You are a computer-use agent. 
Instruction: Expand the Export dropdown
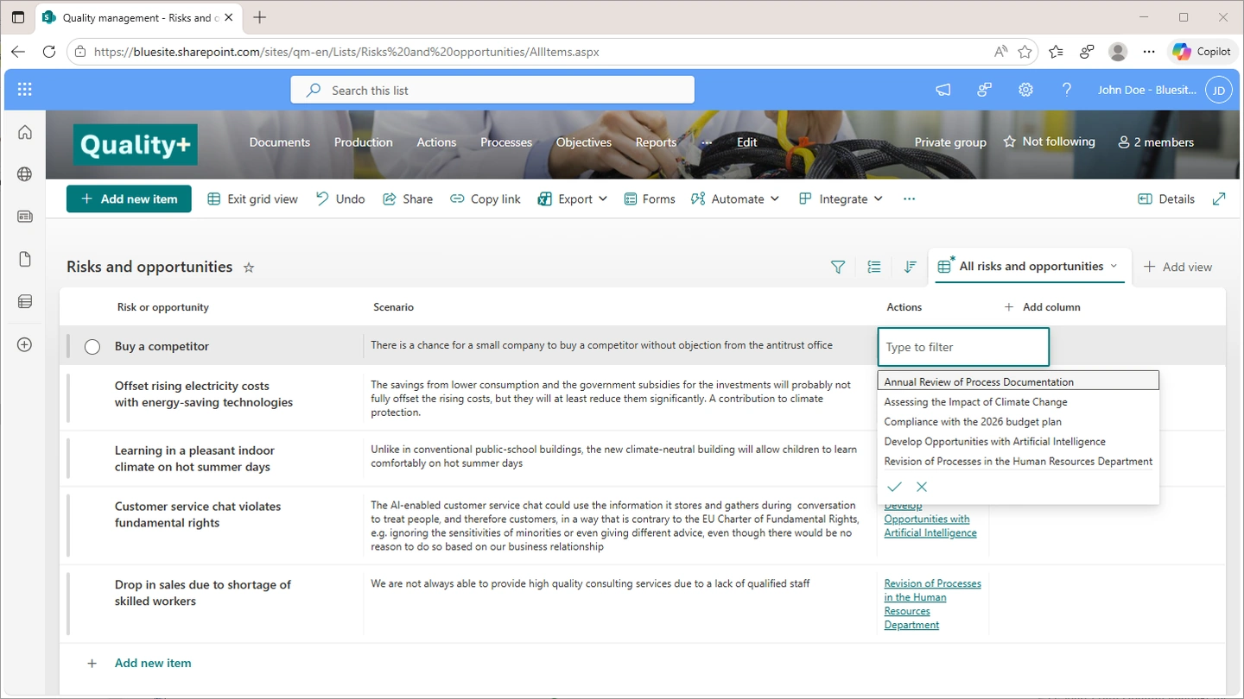tap(573, 199)
